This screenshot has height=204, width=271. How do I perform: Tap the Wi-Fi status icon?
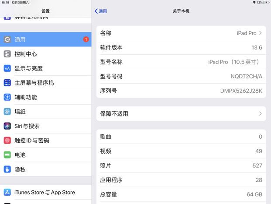click(254, 3)
